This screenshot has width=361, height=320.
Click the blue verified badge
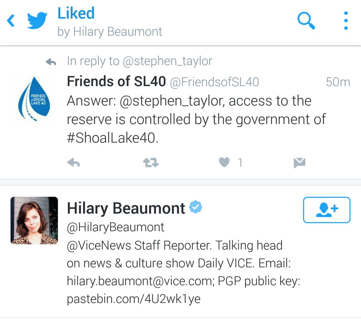click(196, 207)
